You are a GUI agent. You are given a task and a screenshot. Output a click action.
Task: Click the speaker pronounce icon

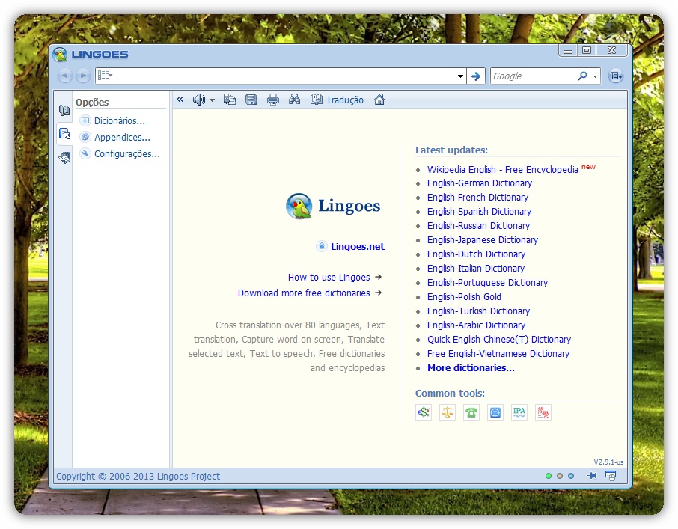tap(198, 100)
